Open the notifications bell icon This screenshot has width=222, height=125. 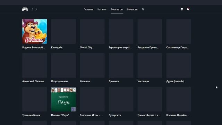pos(188,9)
